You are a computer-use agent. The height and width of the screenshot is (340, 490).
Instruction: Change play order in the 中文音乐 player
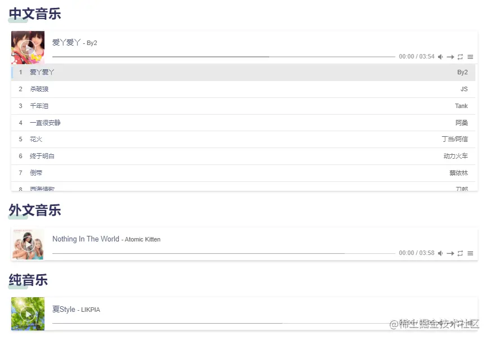pyautogui.click(x=451, y=57)
